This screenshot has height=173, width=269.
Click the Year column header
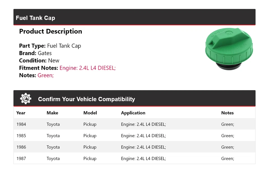point(21,113)
